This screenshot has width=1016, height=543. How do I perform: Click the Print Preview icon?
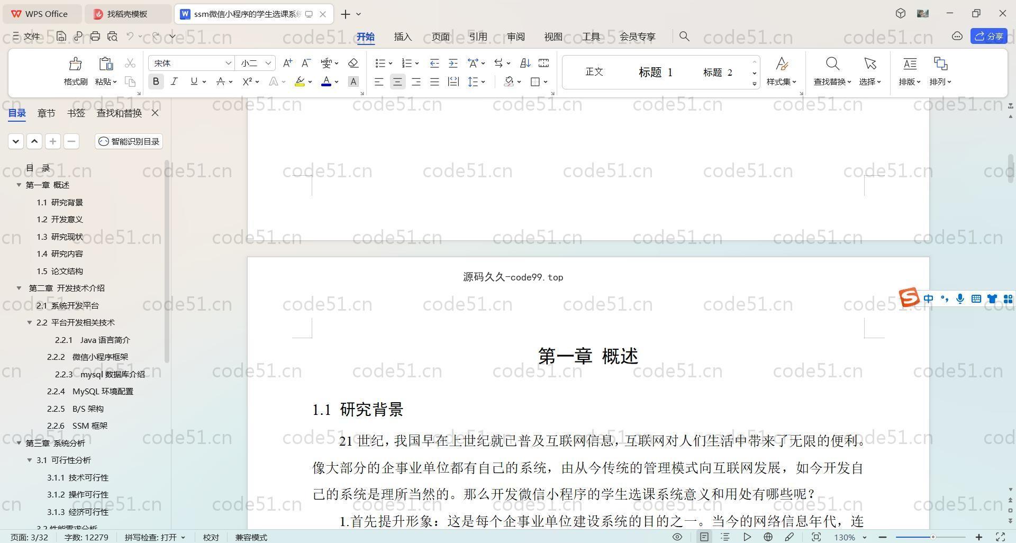pyautogui.click(x=112, y=36)
